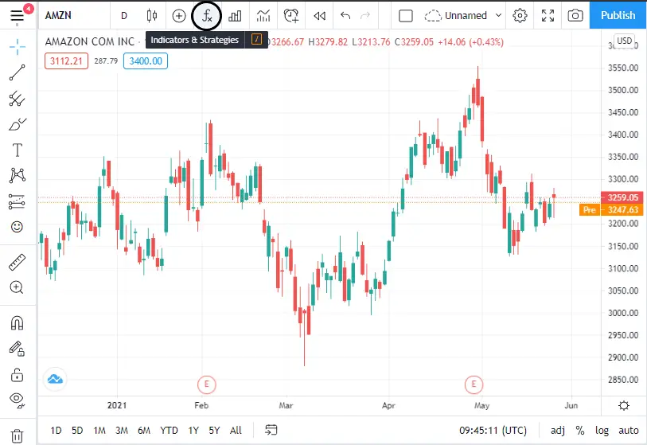Click the sell price 3112.21 button
Screen dimensions: 647x445
[x=66, y=61]
